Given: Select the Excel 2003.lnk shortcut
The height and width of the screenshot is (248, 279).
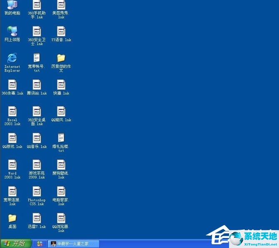Looking at the screenshot, I should coord(12,112).
